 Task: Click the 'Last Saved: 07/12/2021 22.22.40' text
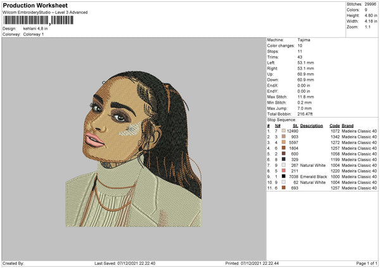(125, 263)
